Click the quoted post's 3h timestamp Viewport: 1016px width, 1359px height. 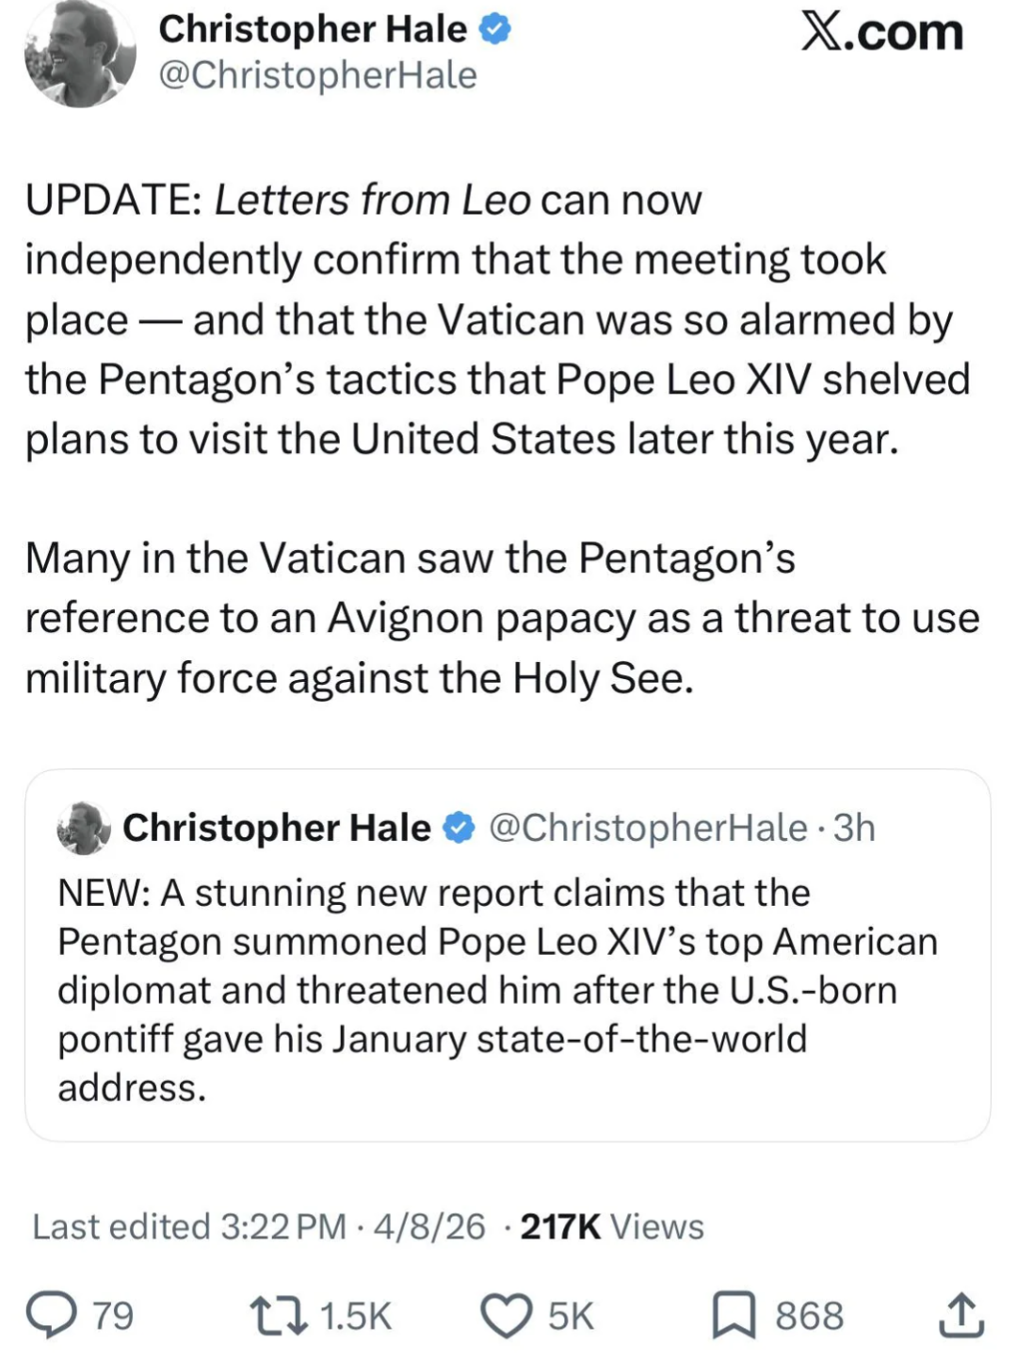coord(855,828)
